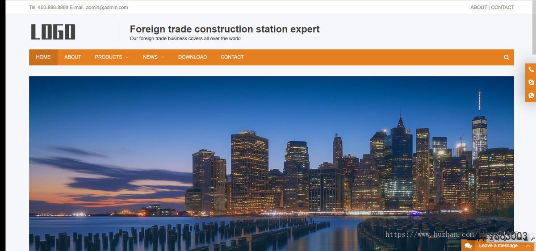Click the wrench icon at bottom right
536x251 pixels.
click(533, 239)
